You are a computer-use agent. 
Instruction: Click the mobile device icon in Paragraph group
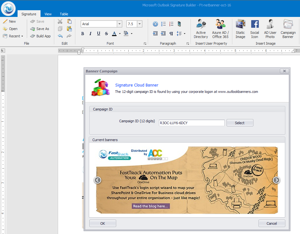pyautogui.click(x=179, y=24)
